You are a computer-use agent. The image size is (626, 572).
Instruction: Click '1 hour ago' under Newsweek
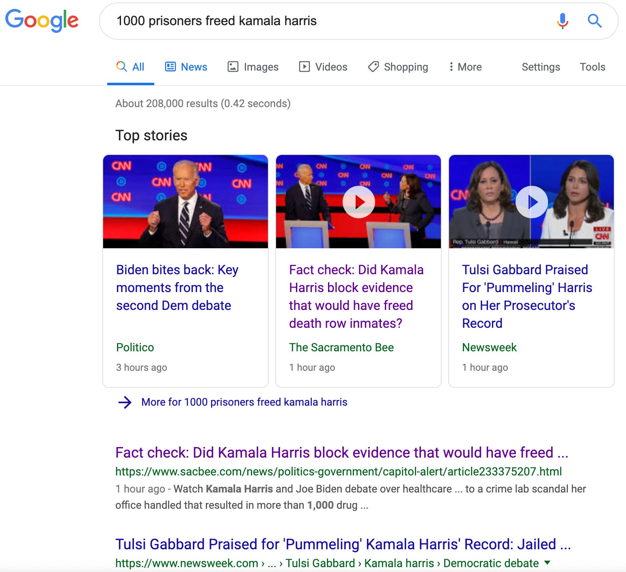485,368
